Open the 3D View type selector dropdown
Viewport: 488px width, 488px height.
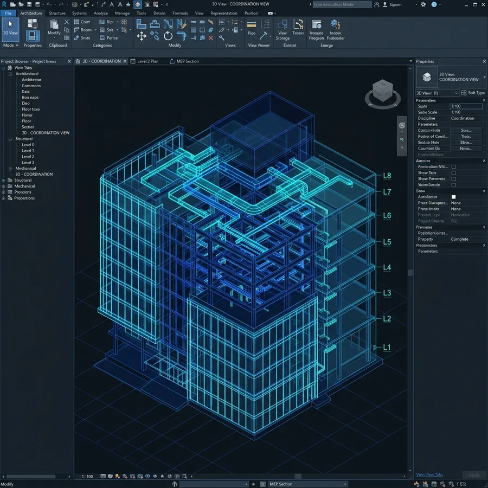tap(437, 93)
